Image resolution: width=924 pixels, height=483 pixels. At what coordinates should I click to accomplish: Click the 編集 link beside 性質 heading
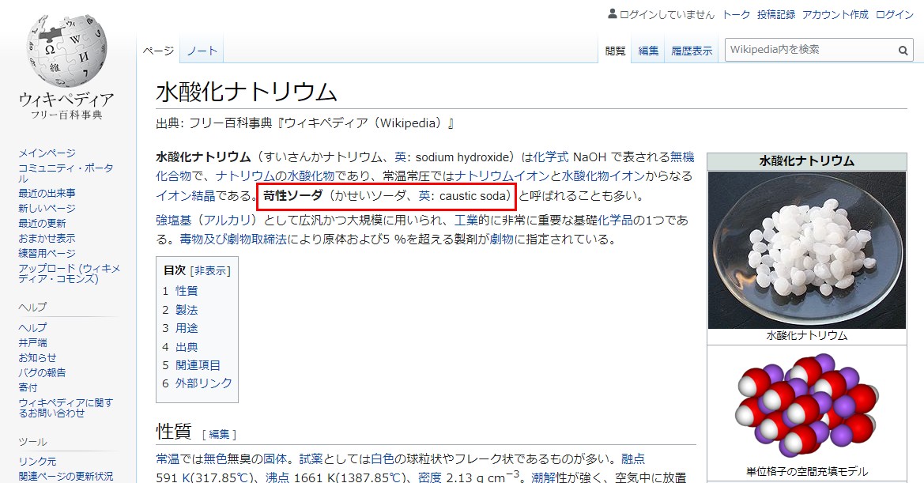point(219,434)
